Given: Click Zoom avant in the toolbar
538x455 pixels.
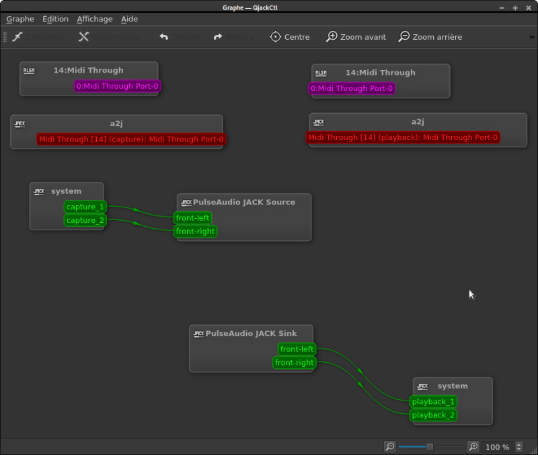Looking at the screenshot, I should click(356, 37).
